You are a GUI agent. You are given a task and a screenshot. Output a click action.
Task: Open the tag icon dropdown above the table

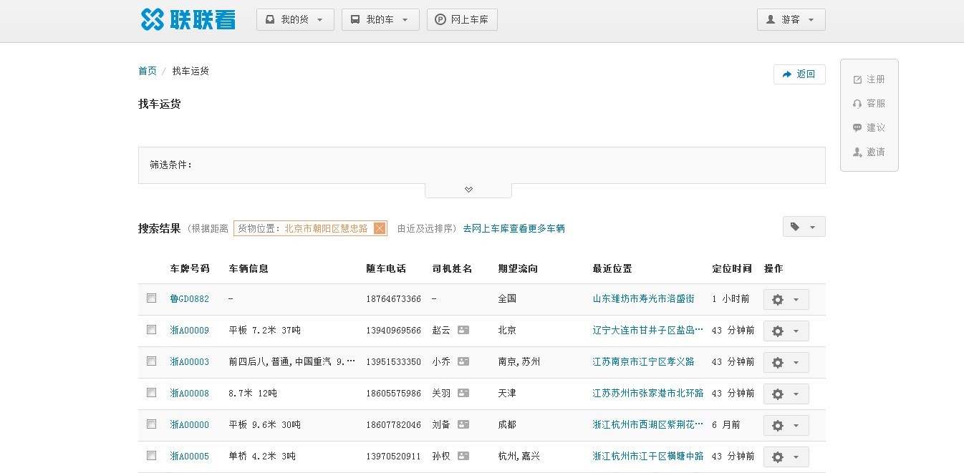point(804,227)
